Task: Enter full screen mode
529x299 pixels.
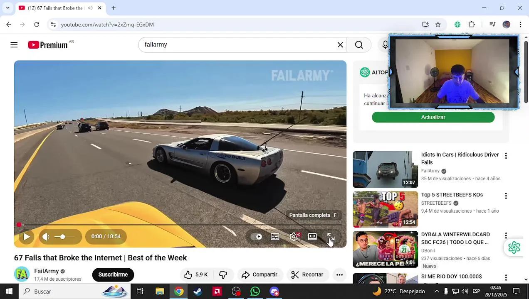Action: (x=331, y=237)
